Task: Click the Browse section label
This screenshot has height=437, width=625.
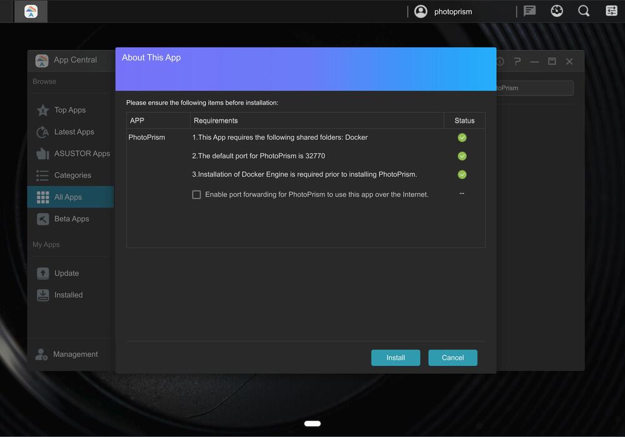Action: [44, 81]
